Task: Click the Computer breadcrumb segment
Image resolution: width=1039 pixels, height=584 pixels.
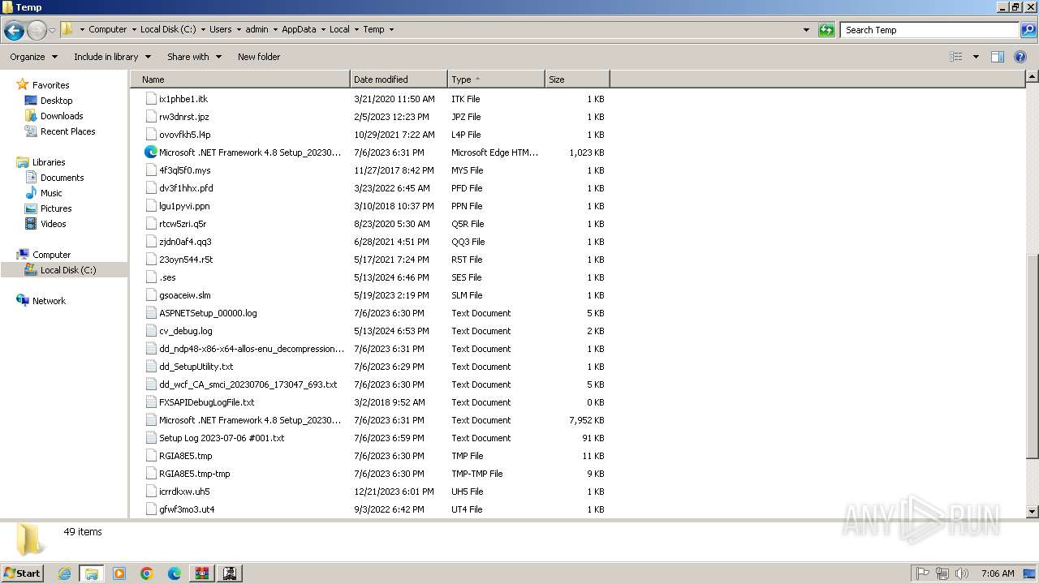Action: pos(107,29)
